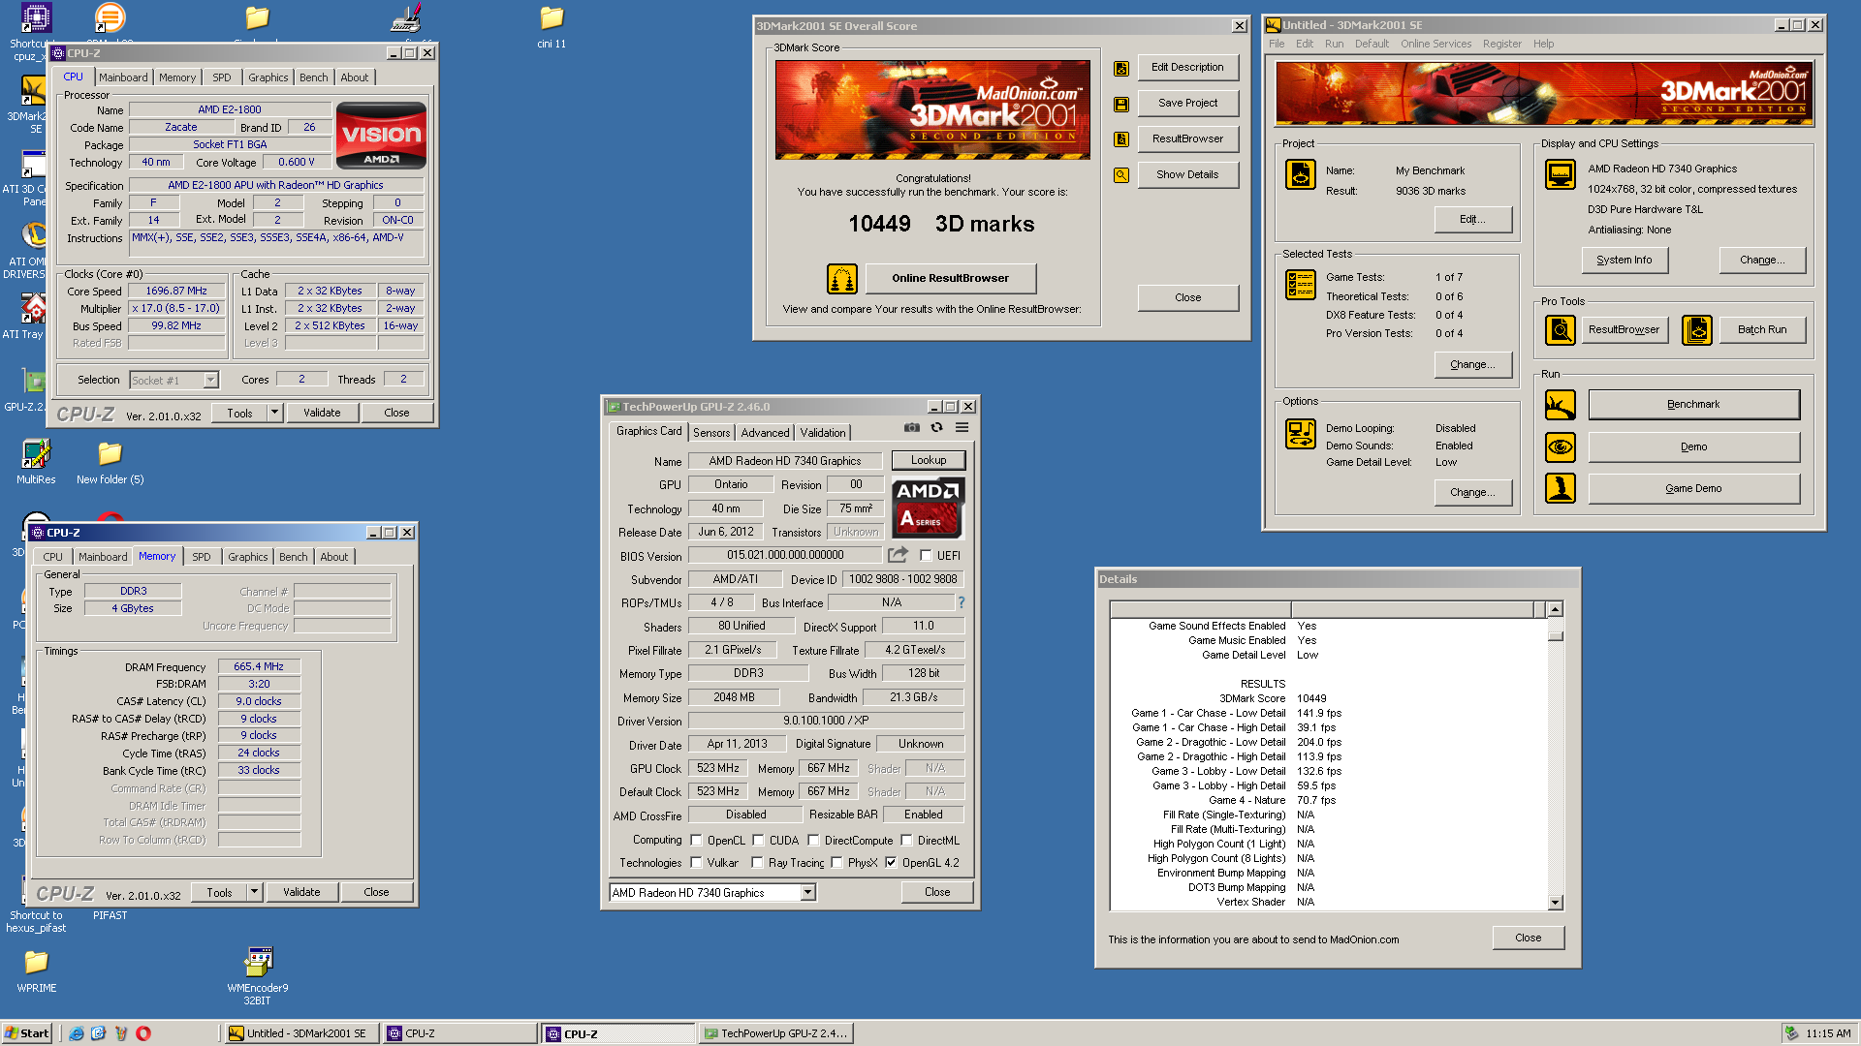1861x1046 pixels.
Task: Click the Benchmark run icon
Action: point(1561,405)
